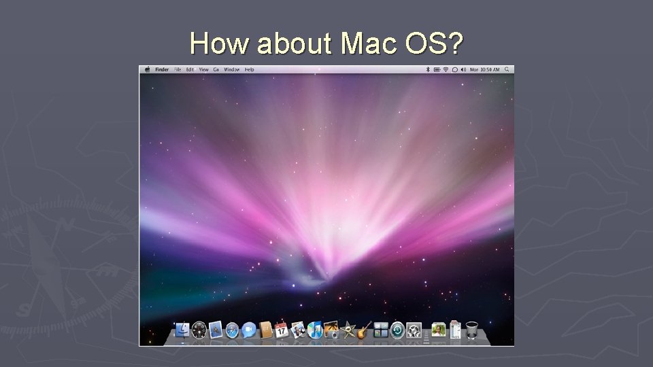Open iCal calendar showing 17
653x367 pixels.
[282, 330]
